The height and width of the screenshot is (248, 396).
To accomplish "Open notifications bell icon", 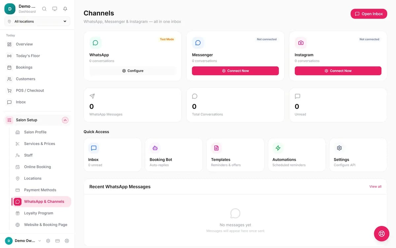I will pyautogui.click(x=65, y=9).
